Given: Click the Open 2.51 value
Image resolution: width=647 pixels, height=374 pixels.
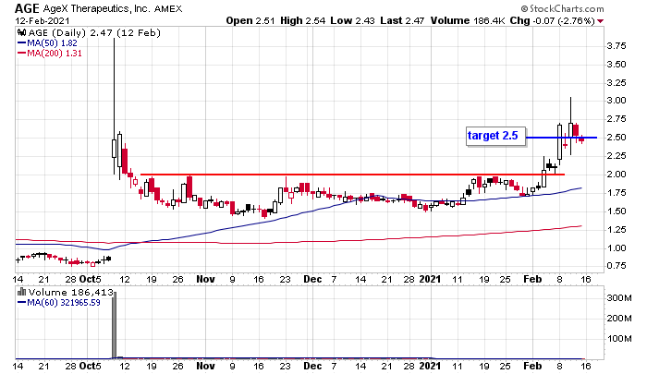Looking at the screenshot, I should click(x=250, y=20).
